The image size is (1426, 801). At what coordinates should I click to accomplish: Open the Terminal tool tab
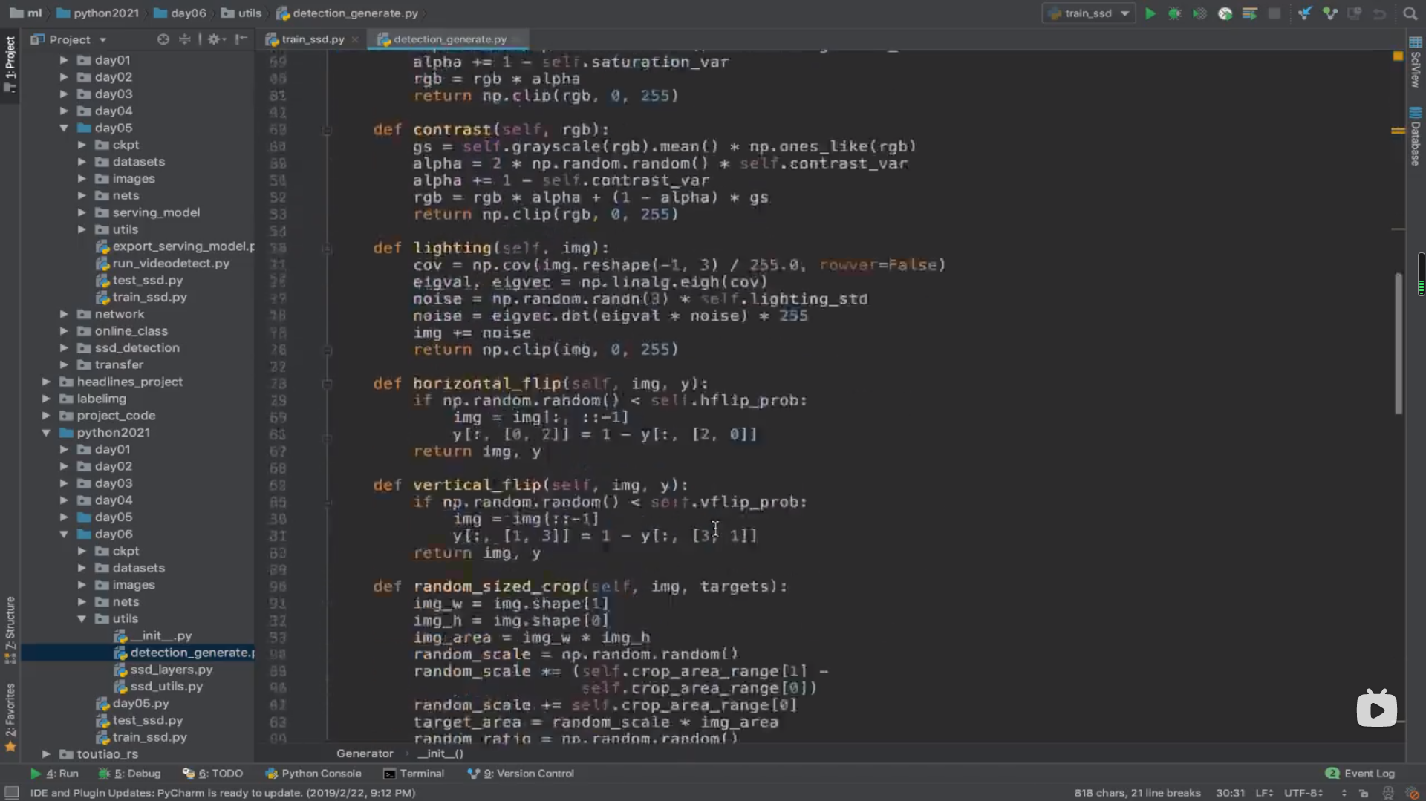point(414,774)
